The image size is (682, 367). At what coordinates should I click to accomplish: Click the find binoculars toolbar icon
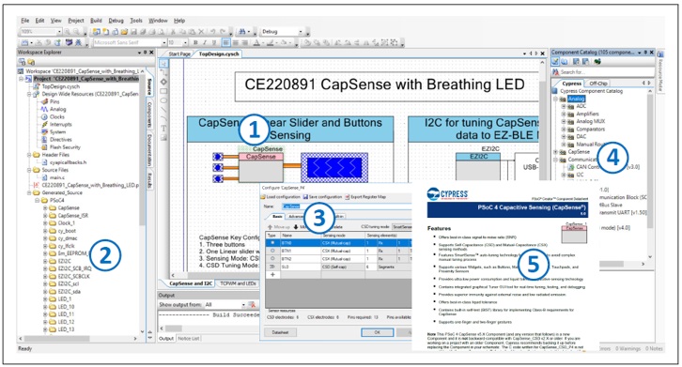[x=242, y=32]
